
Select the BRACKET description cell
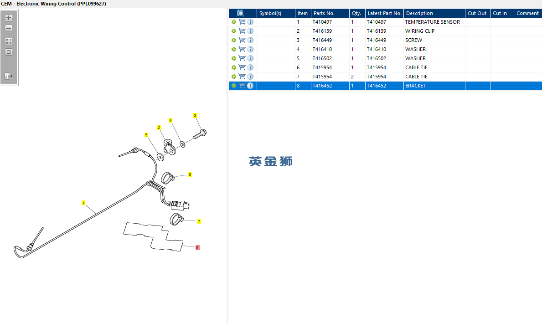pos(434,86)
